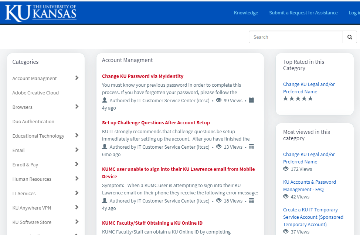
Task: Expand the Enroll & Pay chevron
Action: coord(77,164)
